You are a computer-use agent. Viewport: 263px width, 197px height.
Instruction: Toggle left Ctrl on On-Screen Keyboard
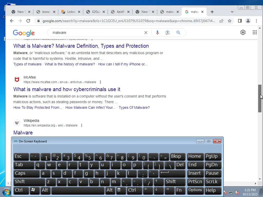(x=21, y=191)
